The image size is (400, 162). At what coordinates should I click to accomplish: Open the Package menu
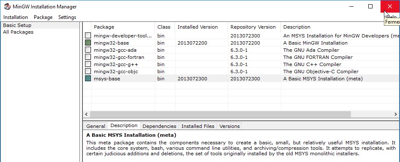pos(43,17)
